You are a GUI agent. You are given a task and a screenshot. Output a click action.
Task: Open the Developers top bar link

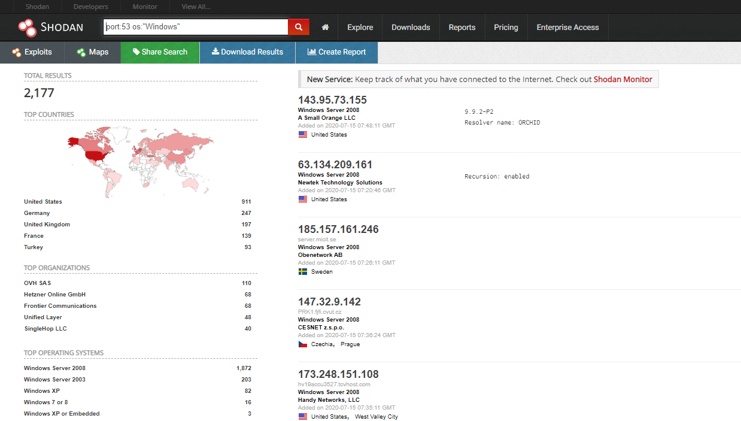pyautogui.click(x=91, y=7)
